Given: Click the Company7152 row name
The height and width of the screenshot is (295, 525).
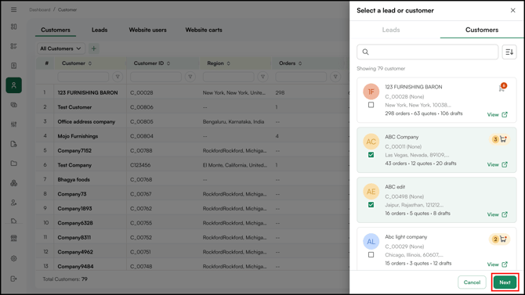Looking at the screenshot, I should (74, 151).
